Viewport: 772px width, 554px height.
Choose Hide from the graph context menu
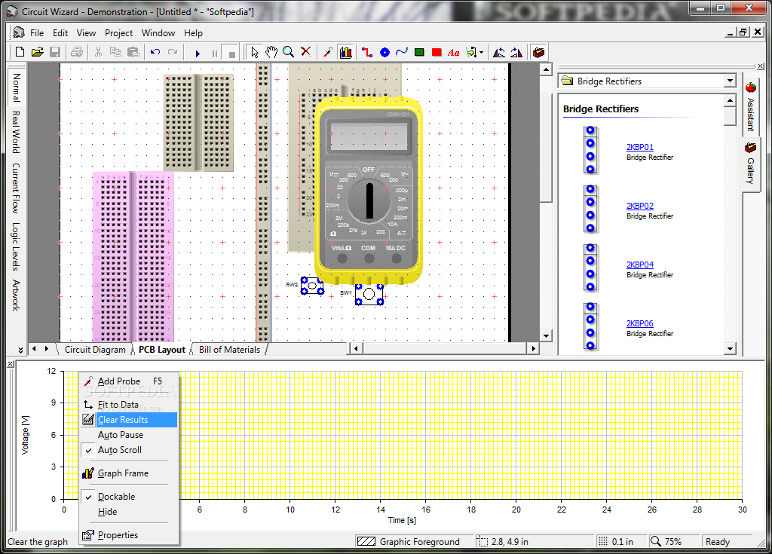coord(129,512)
